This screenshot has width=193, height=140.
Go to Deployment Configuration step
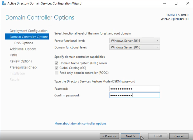(x=29, y=31)
